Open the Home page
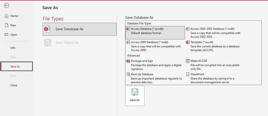The height and width of the screenshot is (116, 268). point(12,16)
